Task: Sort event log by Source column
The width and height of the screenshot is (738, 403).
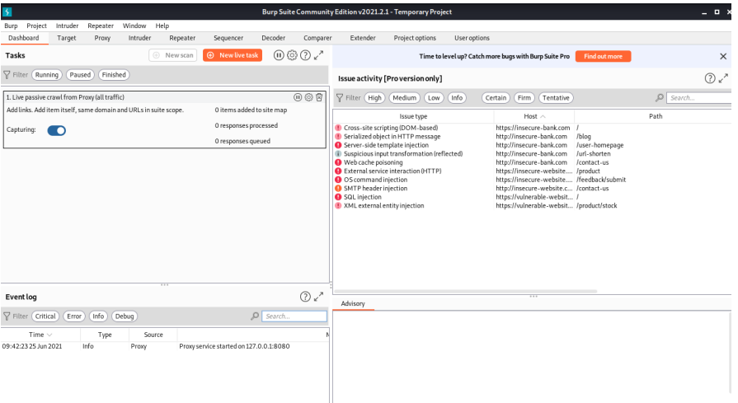Action: click(x=153, y=335)
